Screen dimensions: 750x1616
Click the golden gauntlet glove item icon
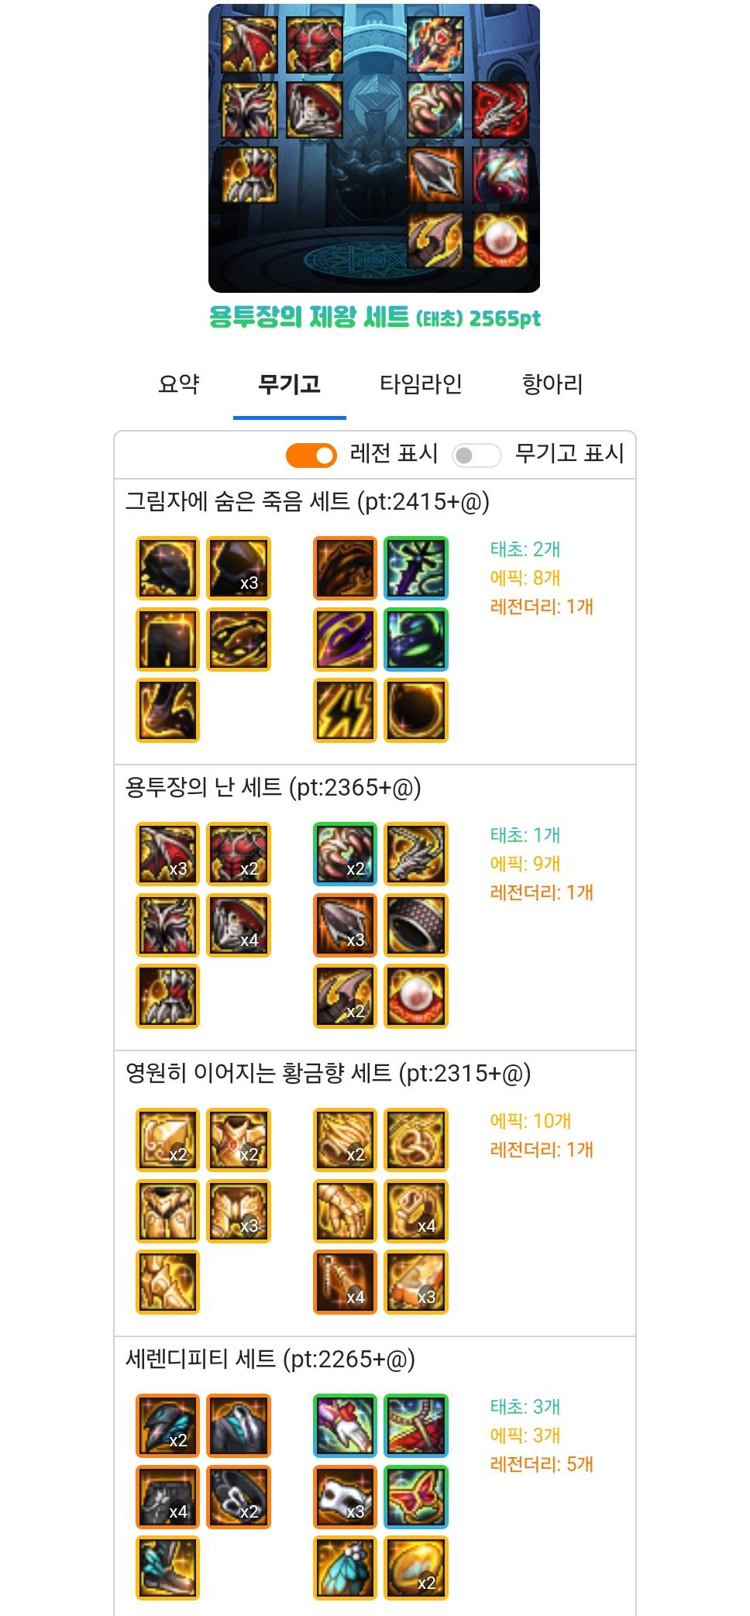(x=345, y=1211)
